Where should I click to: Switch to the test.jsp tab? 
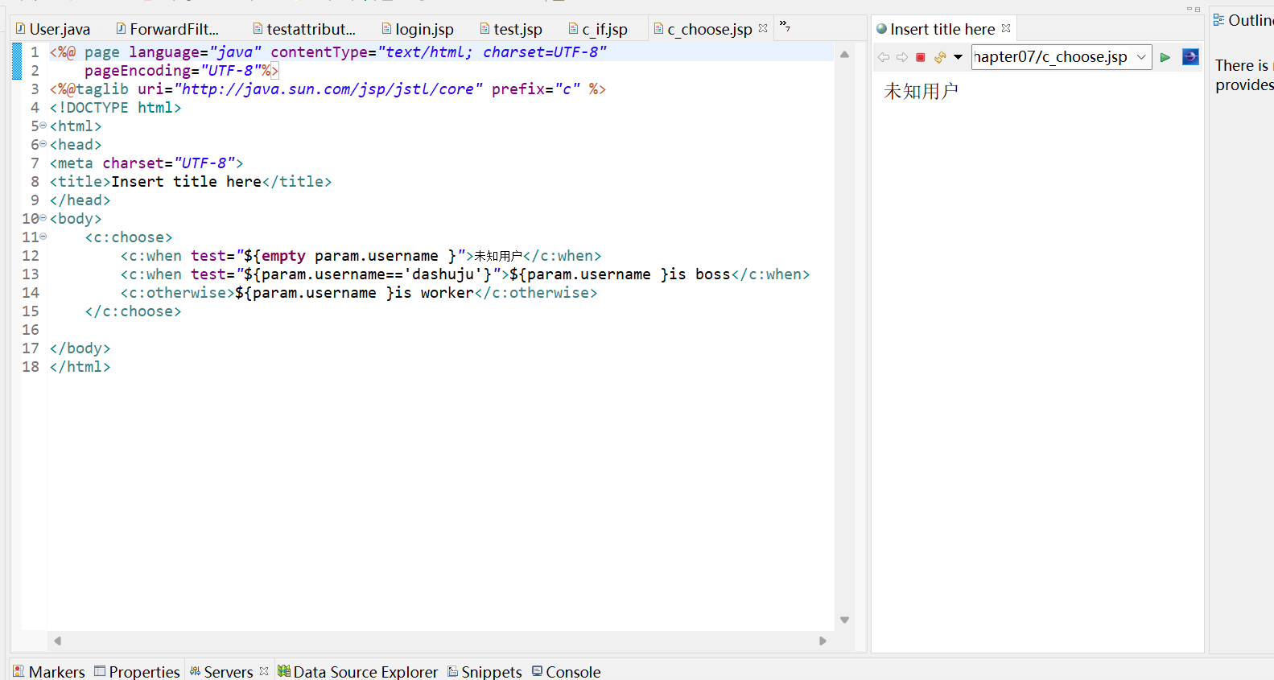(x=511, y=29)
